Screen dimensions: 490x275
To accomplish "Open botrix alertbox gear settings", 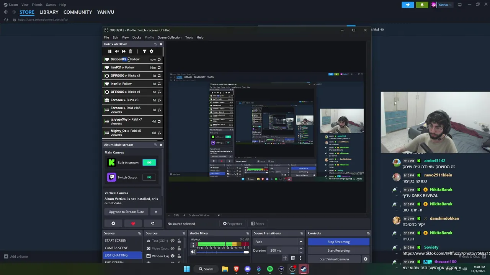I will [151, 51].
